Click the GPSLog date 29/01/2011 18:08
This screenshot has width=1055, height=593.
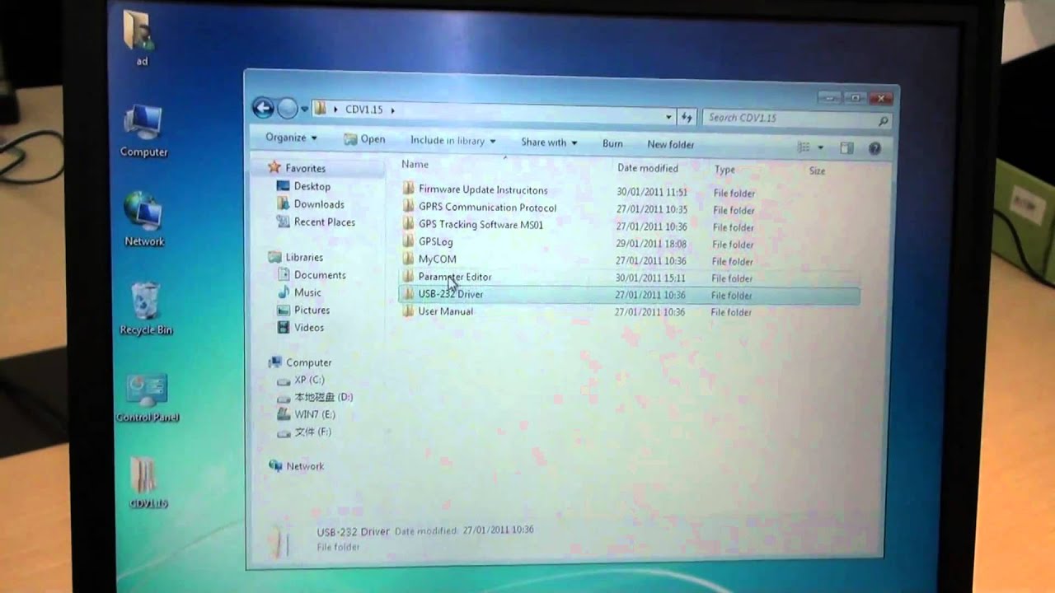click(651, 244)
